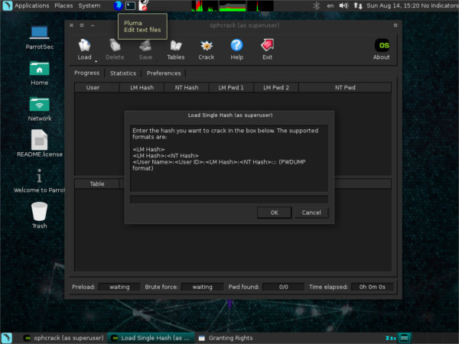Open the README.license file icon
Image resolution: width=459 pixels, height=344 pixels.
point(40,143)
